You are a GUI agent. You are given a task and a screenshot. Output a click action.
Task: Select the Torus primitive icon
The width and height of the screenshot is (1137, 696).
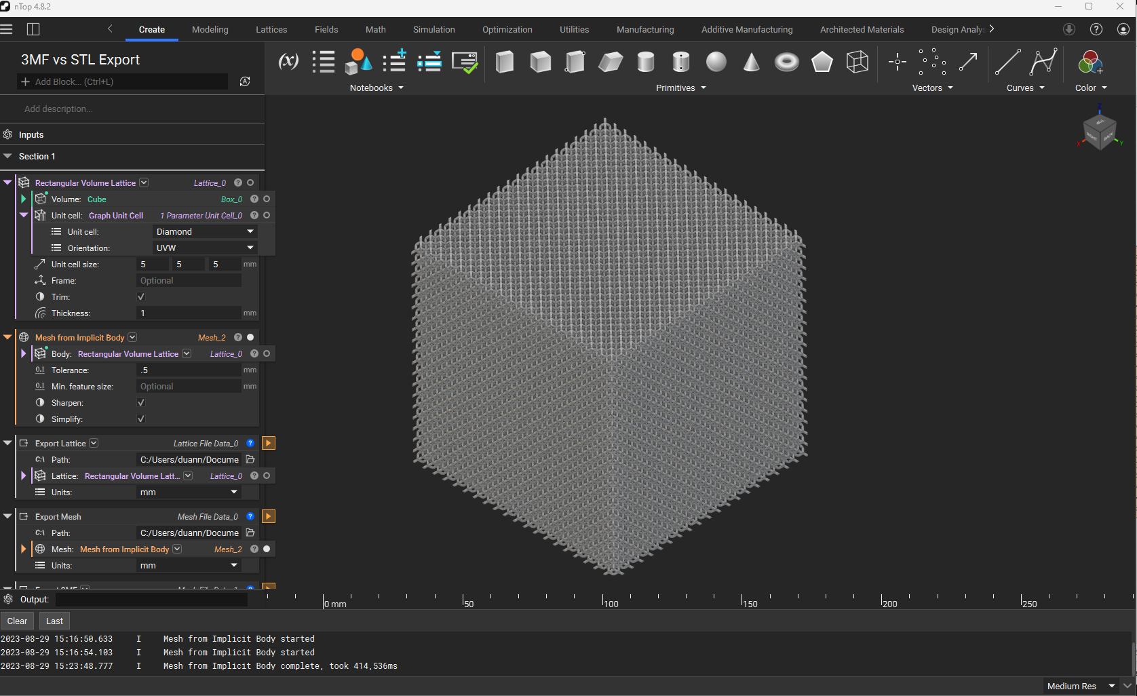[786, 62]
